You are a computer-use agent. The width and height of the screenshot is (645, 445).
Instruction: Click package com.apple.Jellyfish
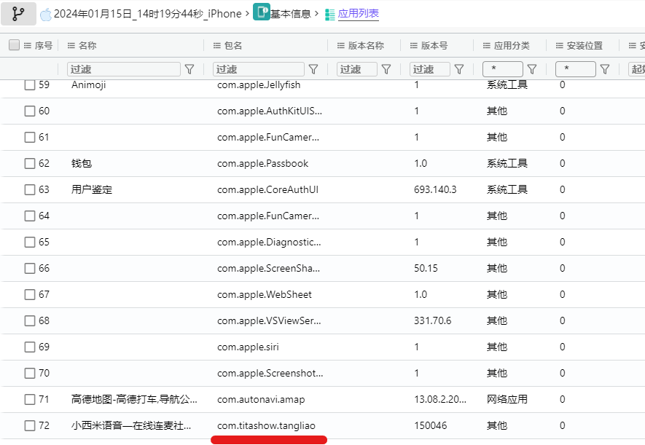[259, 85]
